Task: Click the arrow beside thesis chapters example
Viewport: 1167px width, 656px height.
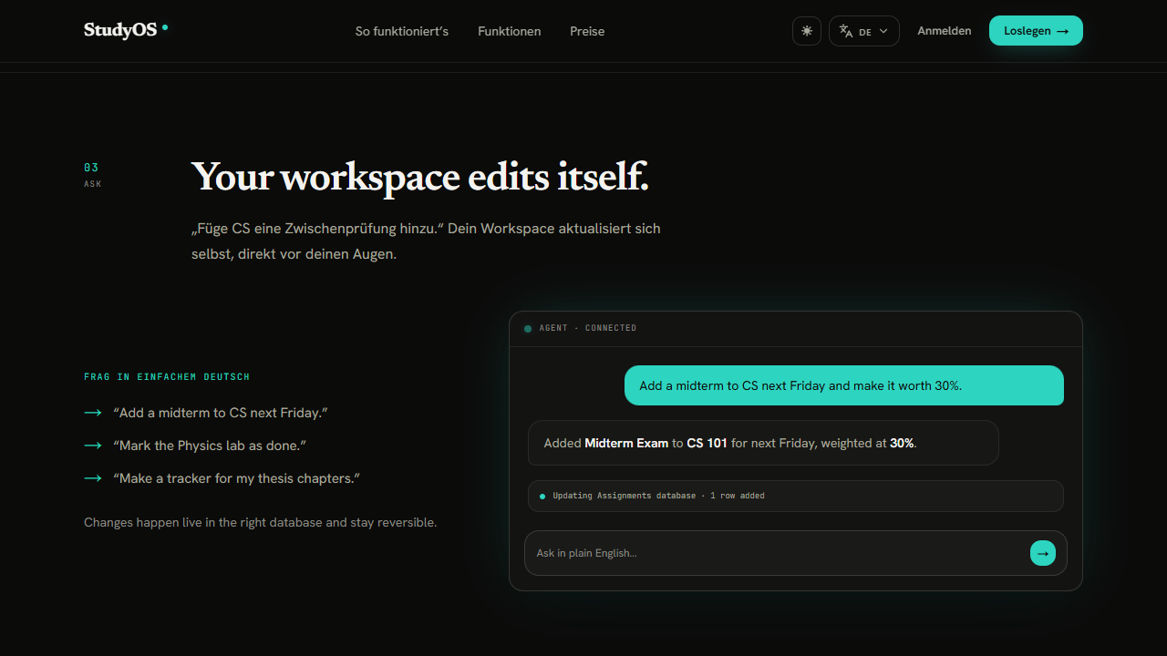Action: 93,478
